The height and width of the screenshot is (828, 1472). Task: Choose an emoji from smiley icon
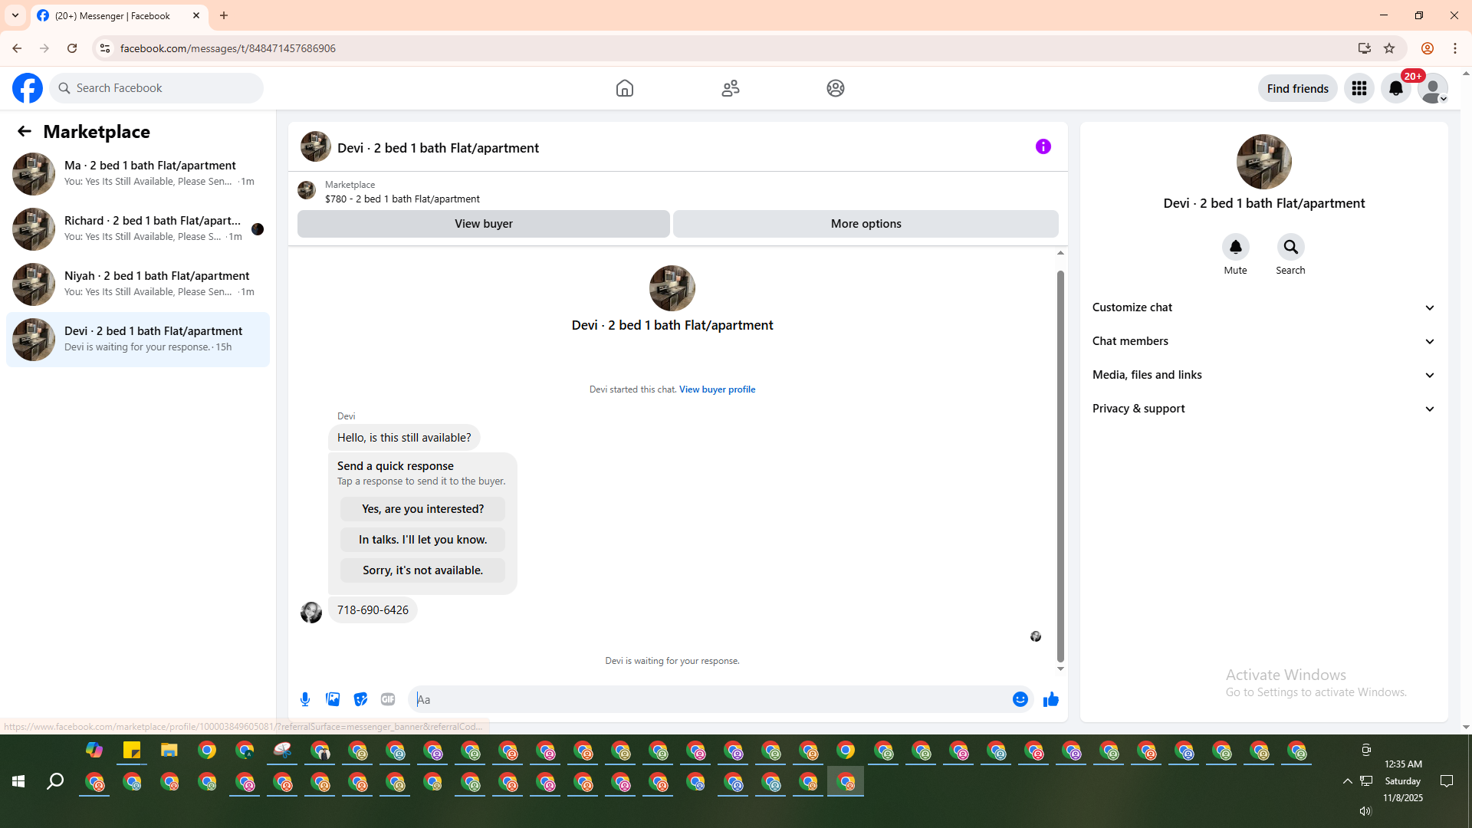(1020, 699)
